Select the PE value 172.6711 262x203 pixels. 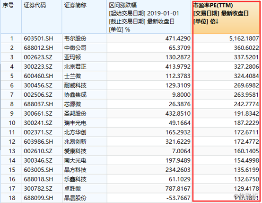point(246,132)
